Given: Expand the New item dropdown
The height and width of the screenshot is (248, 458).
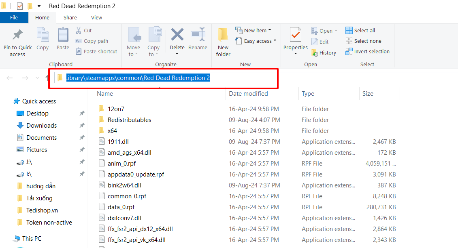Looking at the screenshot, I should click(x=253, y=30).
